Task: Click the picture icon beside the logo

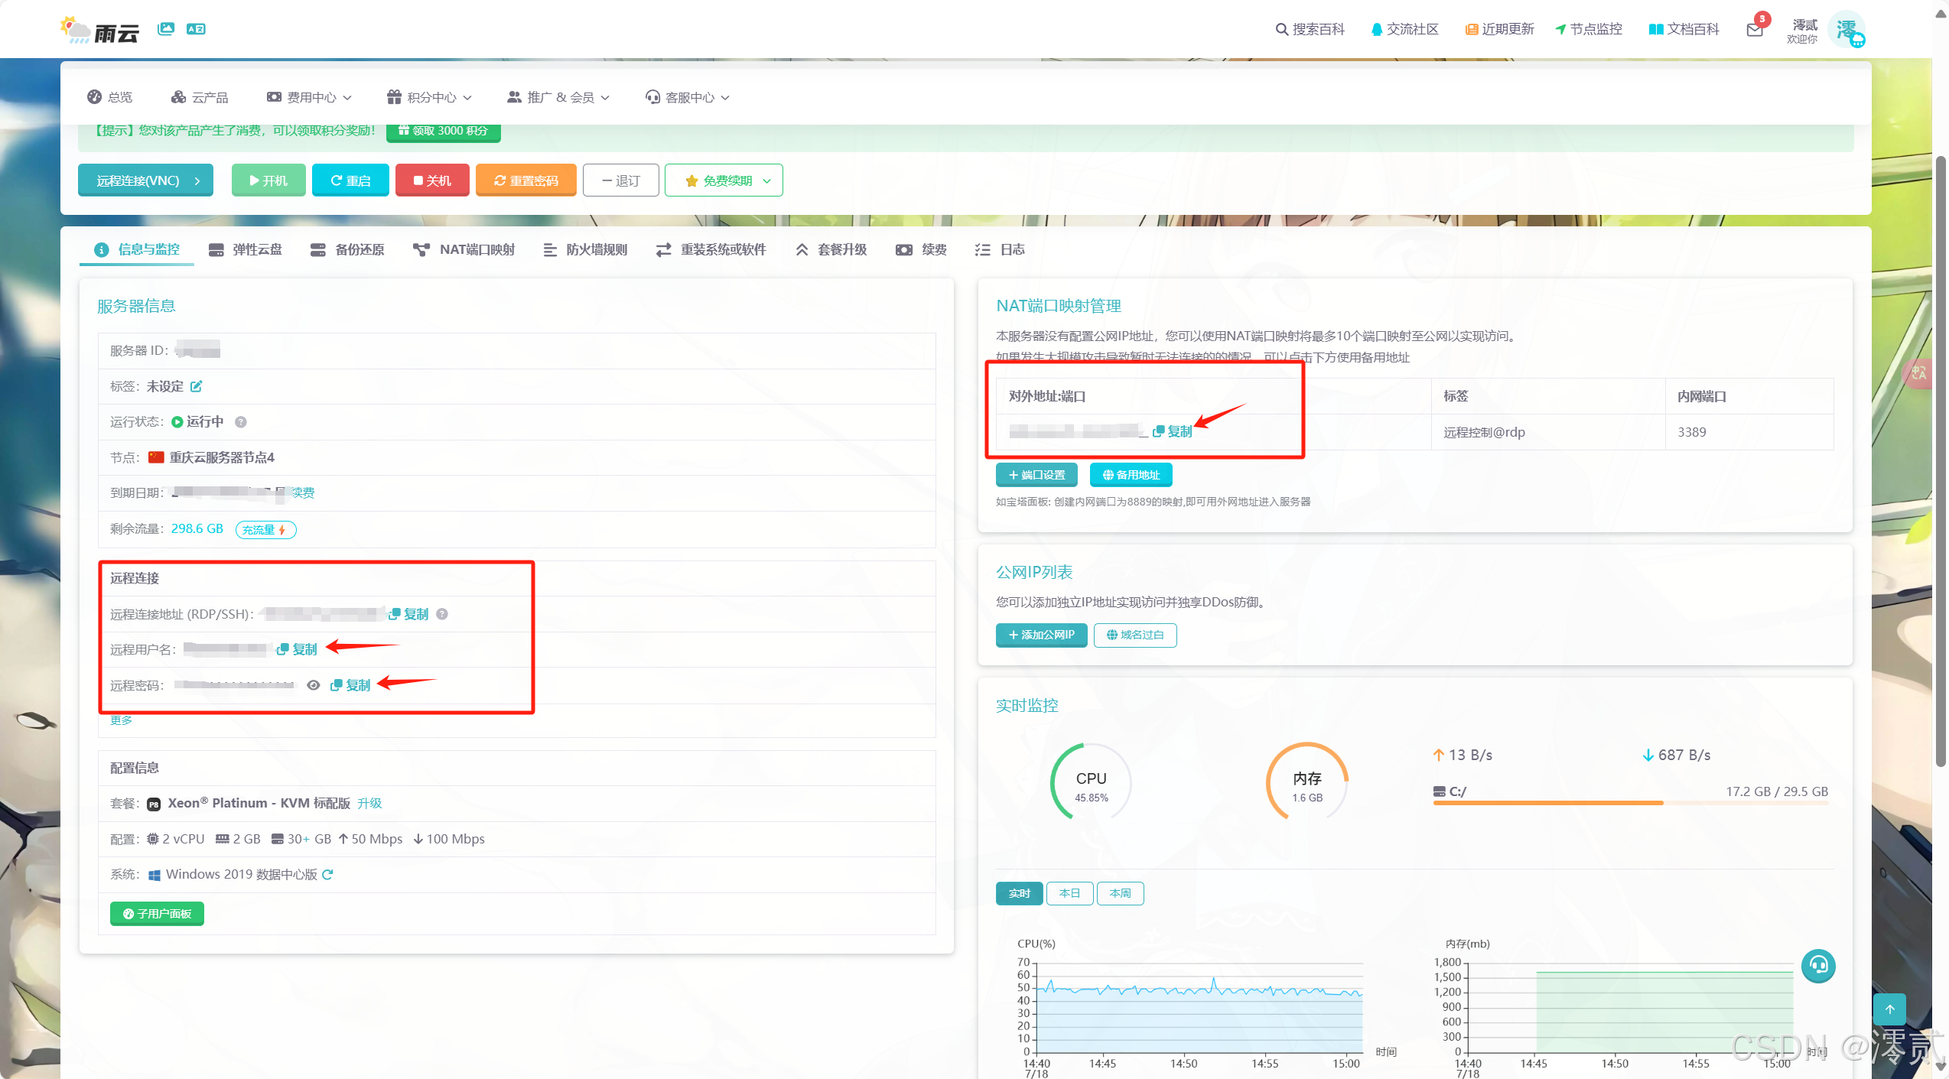Action: tap(166, 29)
